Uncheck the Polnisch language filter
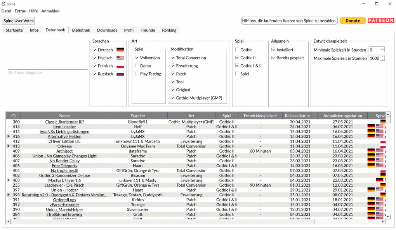Viewport: 396px width, 230px height. [95, 66]
